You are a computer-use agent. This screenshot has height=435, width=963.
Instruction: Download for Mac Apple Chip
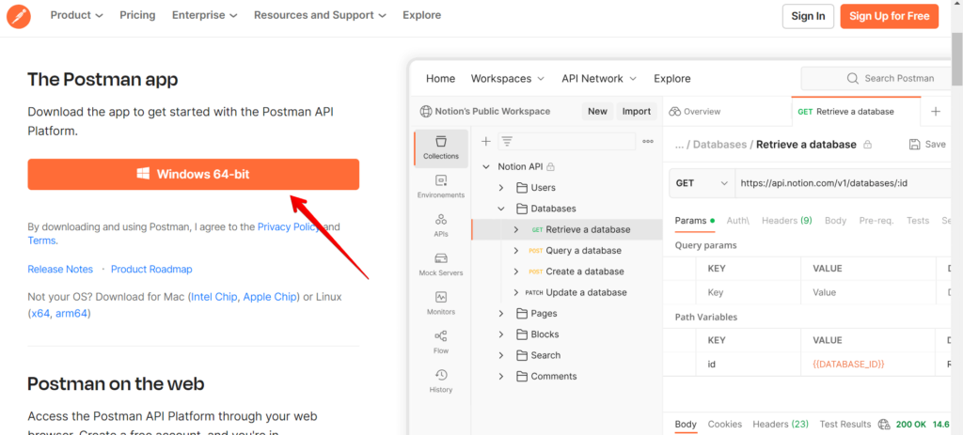[x=270, y=297]
